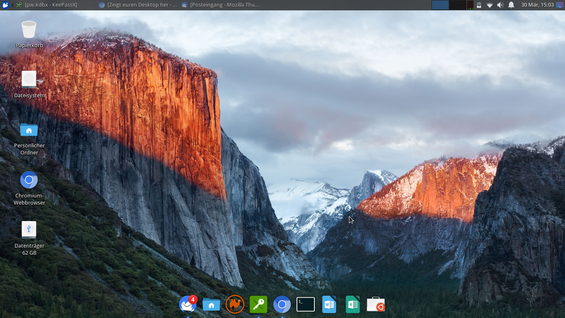This screenshot has width=565, height=318.
Task: Select the Papierkorb desktop icon
Action: click(x=29, y=34)
